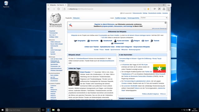The image size is (199, 112).
Task: Open Gesprochene Wikipedia link
Action: (141, 47)
